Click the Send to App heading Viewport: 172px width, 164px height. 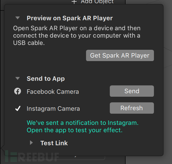46,79
